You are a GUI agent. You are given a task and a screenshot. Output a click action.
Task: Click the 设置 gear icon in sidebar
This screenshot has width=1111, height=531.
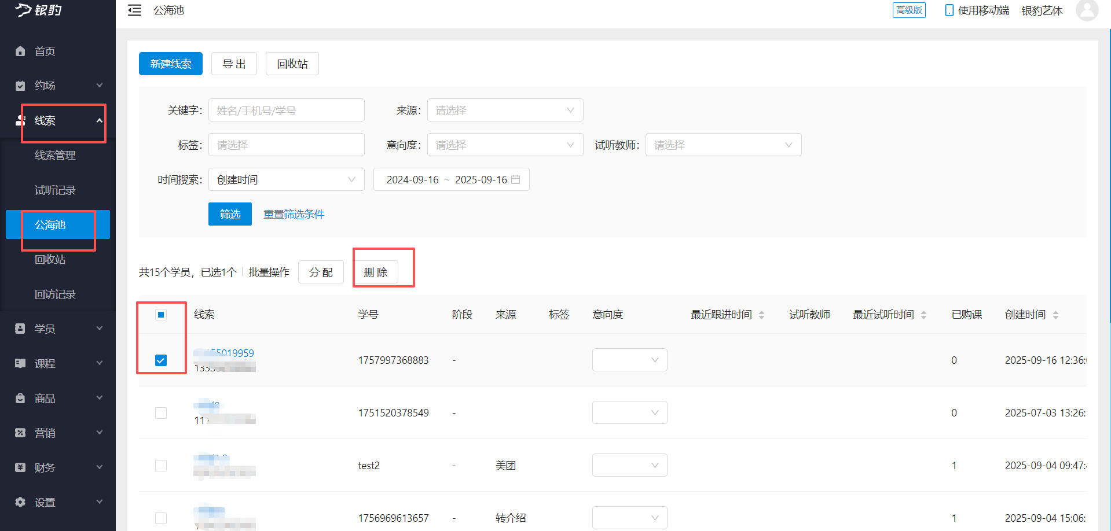20,502
